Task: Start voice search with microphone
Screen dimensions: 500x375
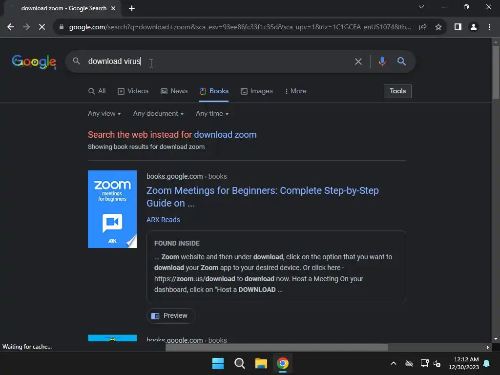Action: (x=382, y=61)
